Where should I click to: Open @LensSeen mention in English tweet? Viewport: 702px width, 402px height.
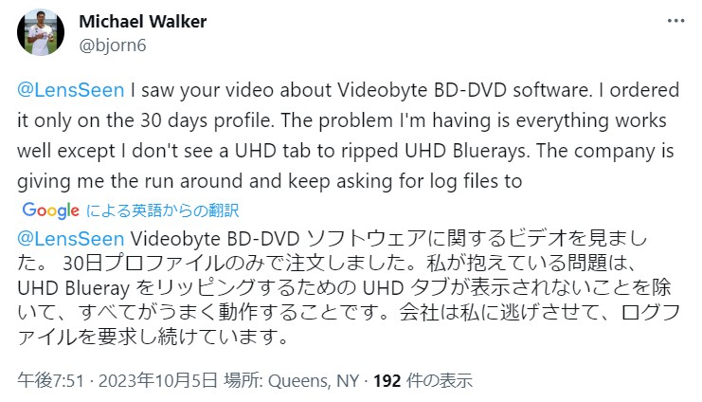coord(71,90)
